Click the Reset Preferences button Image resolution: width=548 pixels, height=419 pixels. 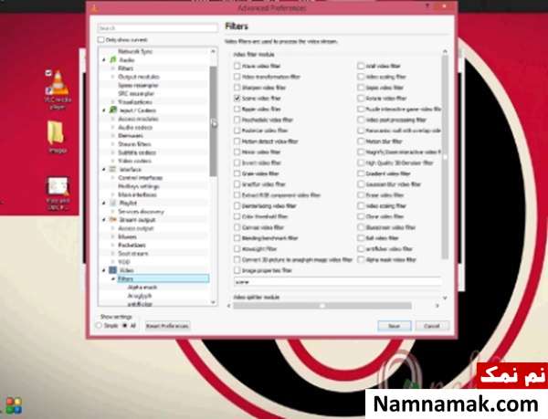point(167,326)
